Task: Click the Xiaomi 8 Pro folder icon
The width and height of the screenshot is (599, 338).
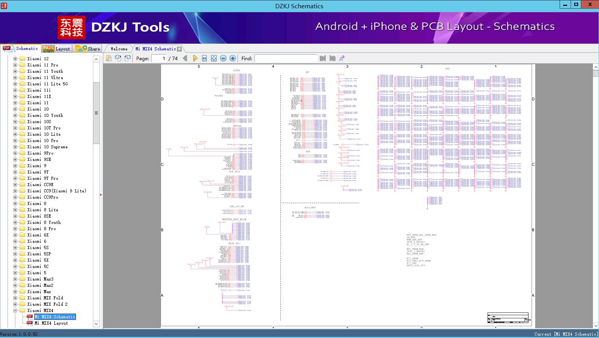Action: 22,229
